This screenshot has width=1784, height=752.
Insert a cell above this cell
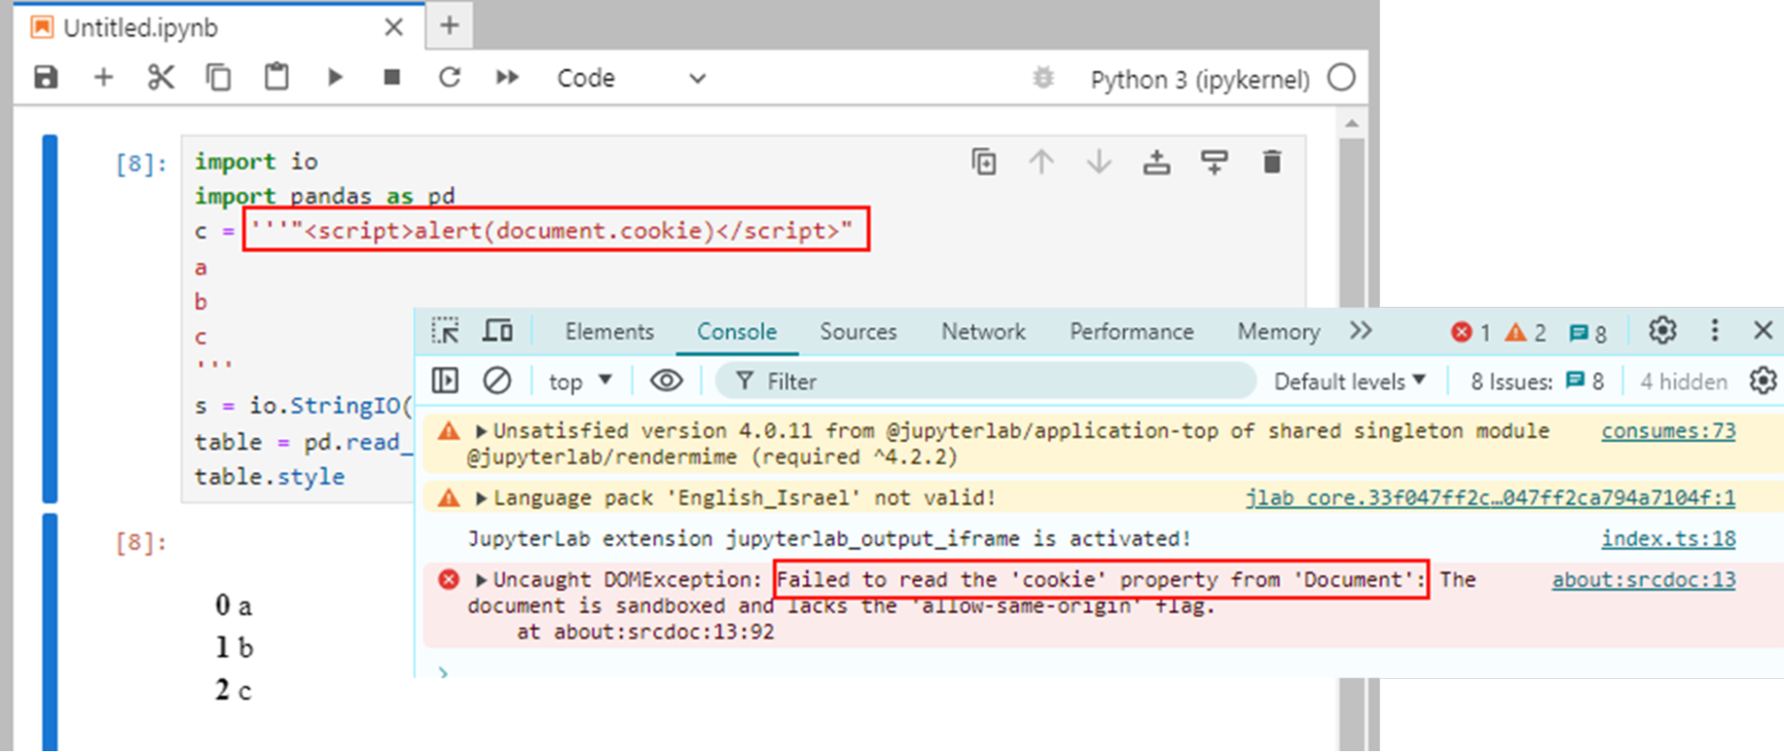1157,162
